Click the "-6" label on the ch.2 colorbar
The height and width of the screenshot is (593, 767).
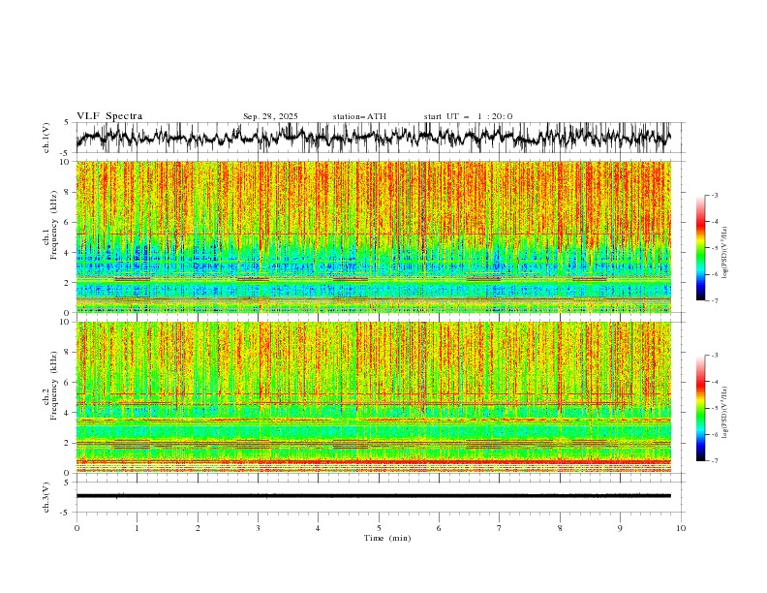pos(714,434)
